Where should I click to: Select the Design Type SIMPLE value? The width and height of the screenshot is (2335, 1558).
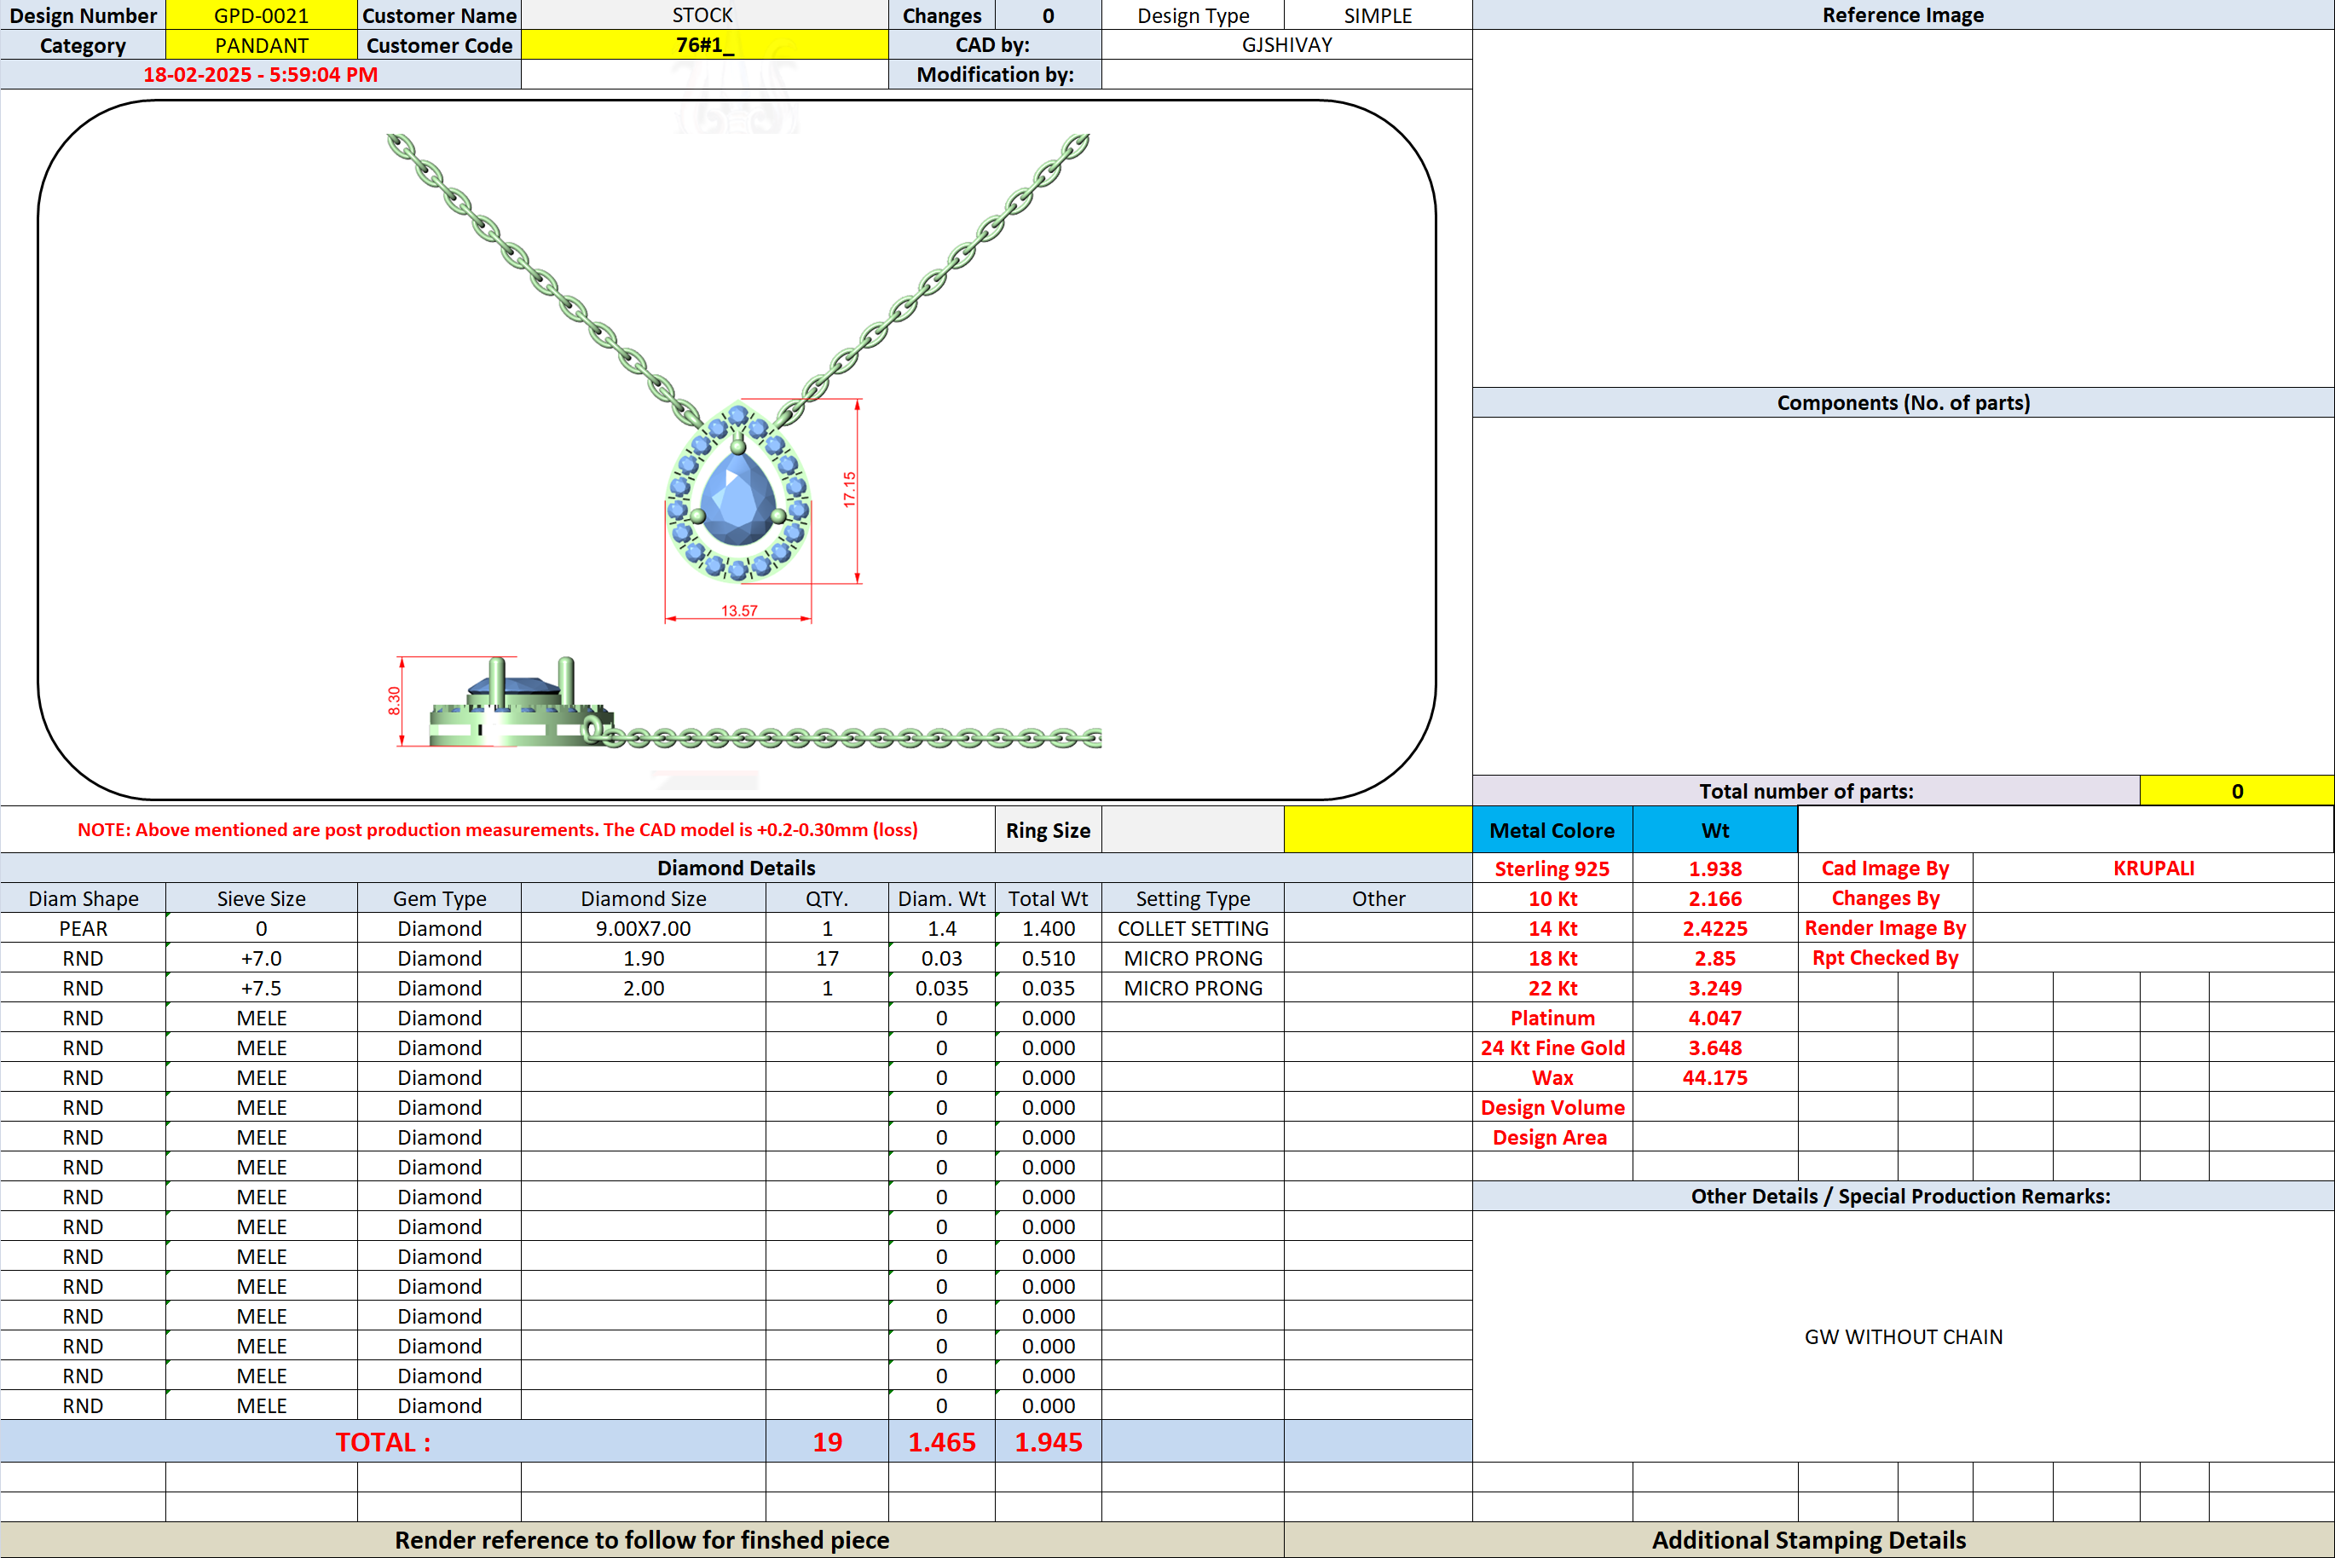(1377, 14)
